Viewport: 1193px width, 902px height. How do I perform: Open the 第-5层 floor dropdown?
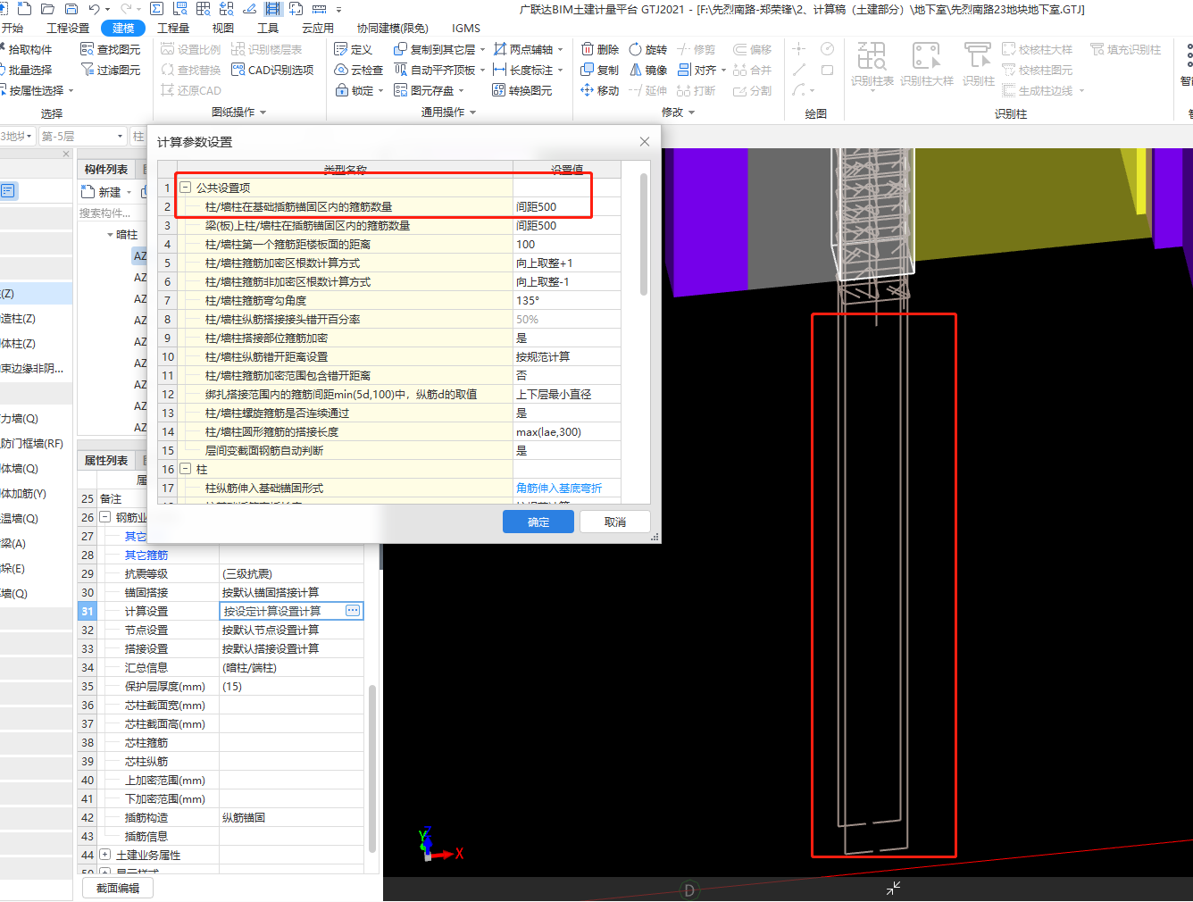point(82,136)
